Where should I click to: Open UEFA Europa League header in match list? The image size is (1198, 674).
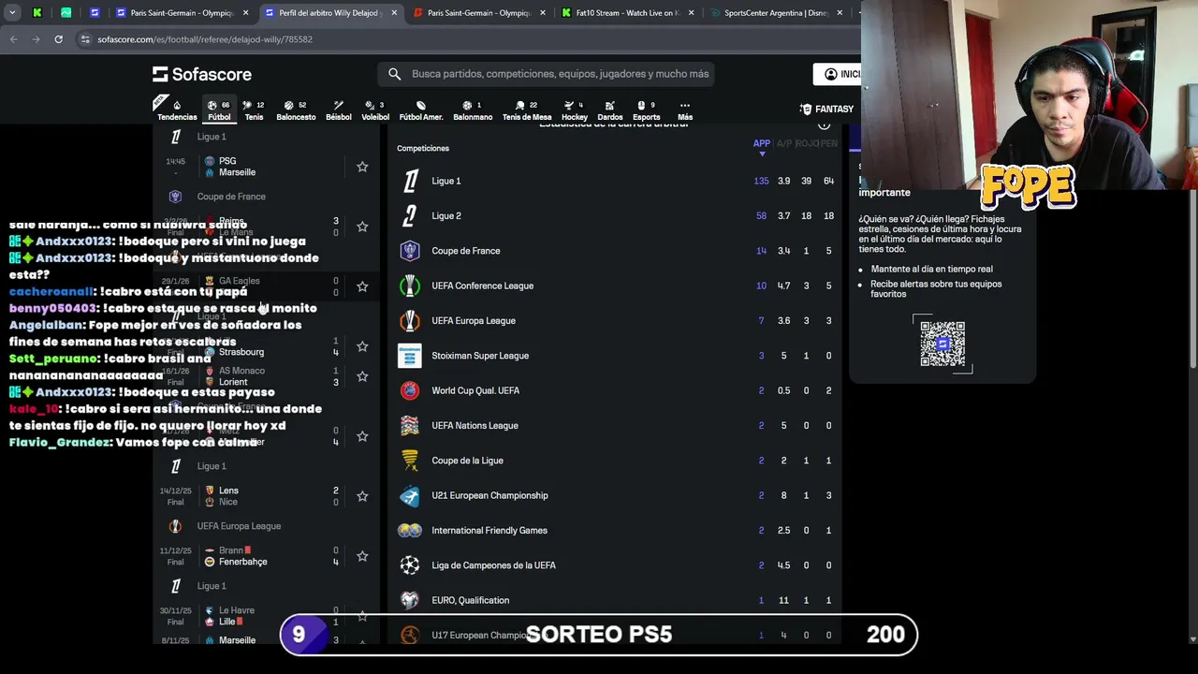pyautogui.click(x=239, y=526)
